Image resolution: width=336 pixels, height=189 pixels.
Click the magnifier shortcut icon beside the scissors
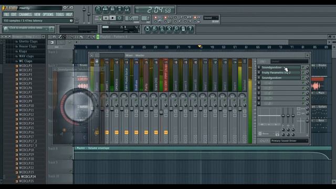[176, 29]
